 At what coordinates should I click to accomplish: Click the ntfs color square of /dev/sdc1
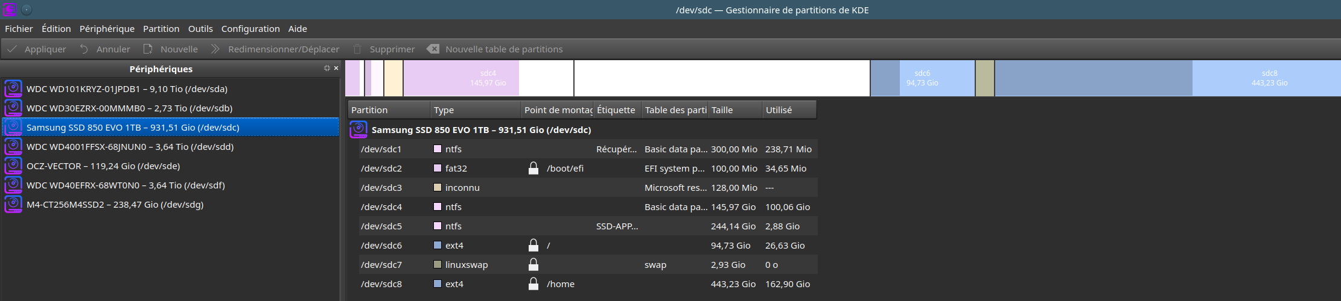pyautogui.click(x=438, y=149)
